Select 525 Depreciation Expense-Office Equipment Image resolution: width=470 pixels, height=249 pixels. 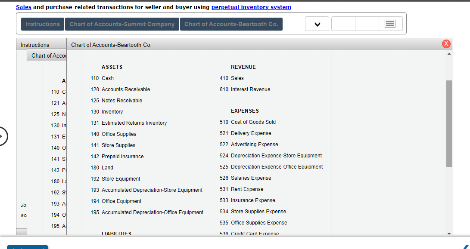pyautogui.click(x=271, y=167)
